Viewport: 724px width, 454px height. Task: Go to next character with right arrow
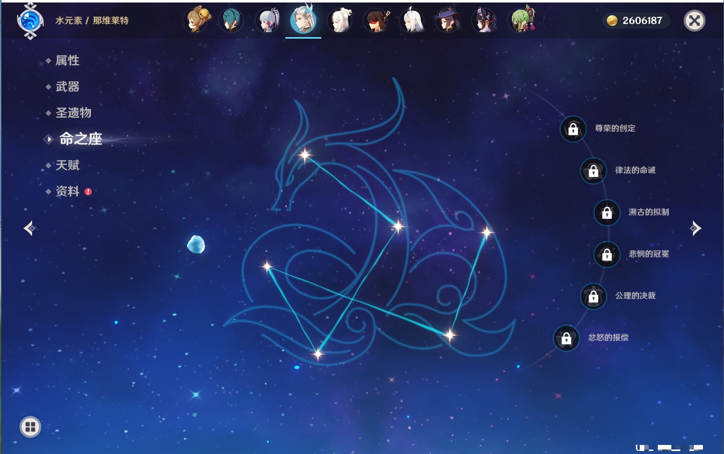695,228
